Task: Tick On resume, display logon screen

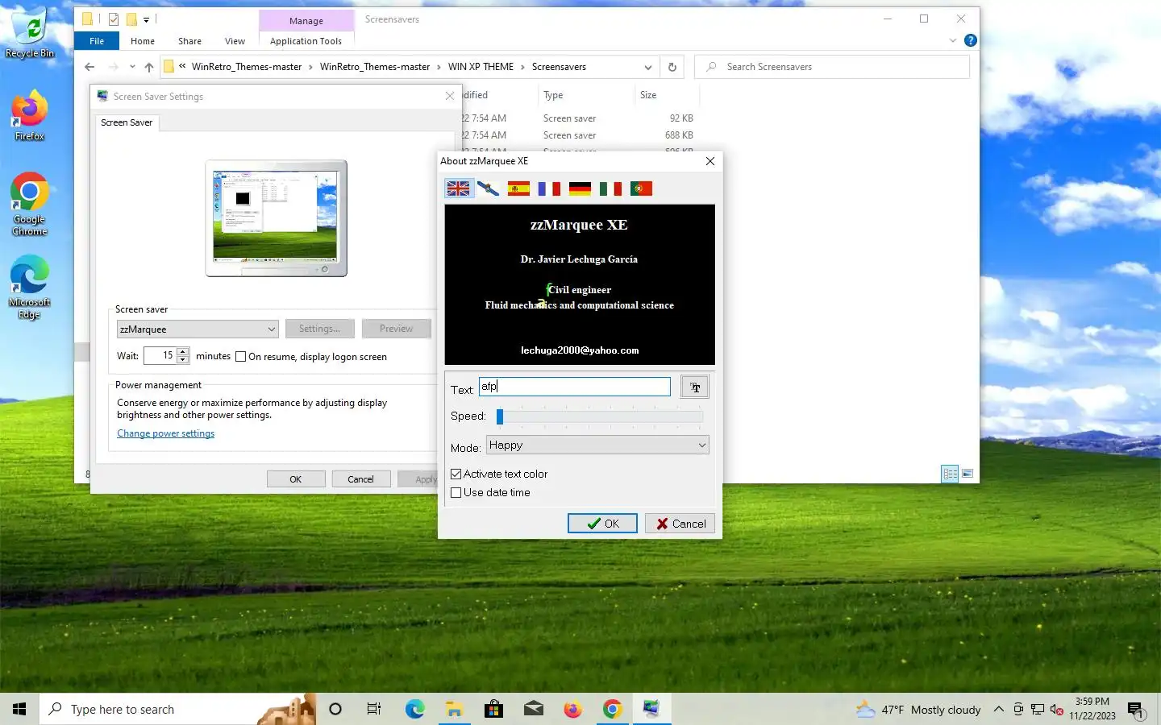Action: pos(240,356)
